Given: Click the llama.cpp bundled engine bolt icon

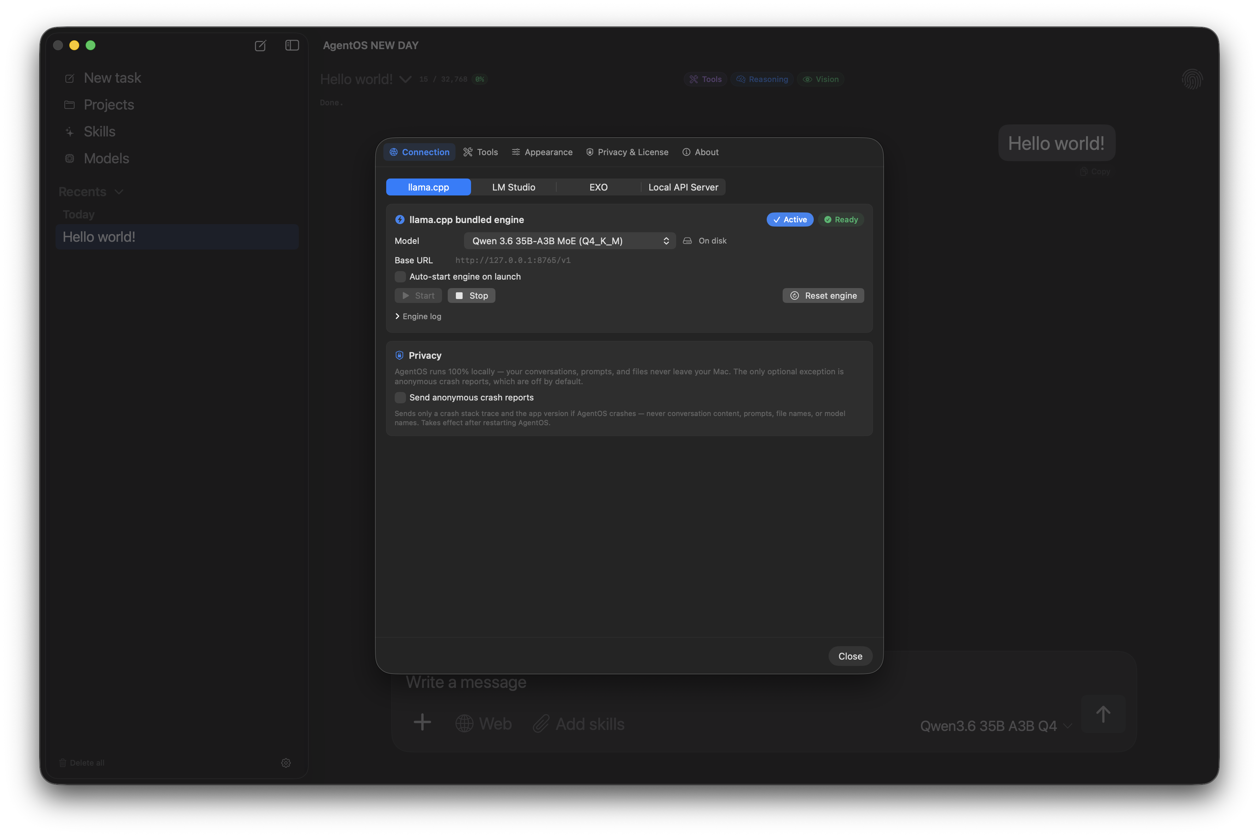Looking at the screenshot, I should pyautogui.click(x=399, y=220).
